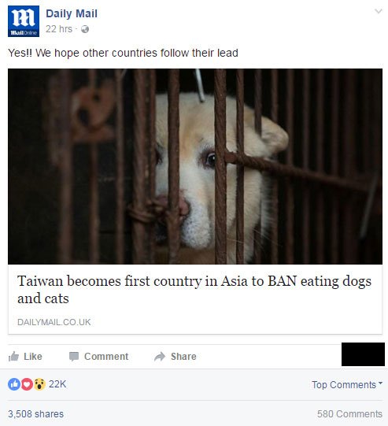Click the globe public privacy icon
The image size is (388, 426).
(x=85, y=29)
